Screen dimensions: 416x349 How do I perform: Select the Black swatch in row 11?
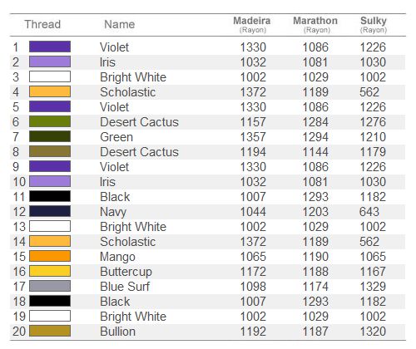click(50, 196)
